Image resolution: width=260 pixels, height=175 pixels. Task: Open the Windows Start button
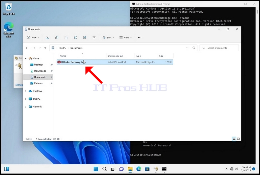(x=96, y=169)
